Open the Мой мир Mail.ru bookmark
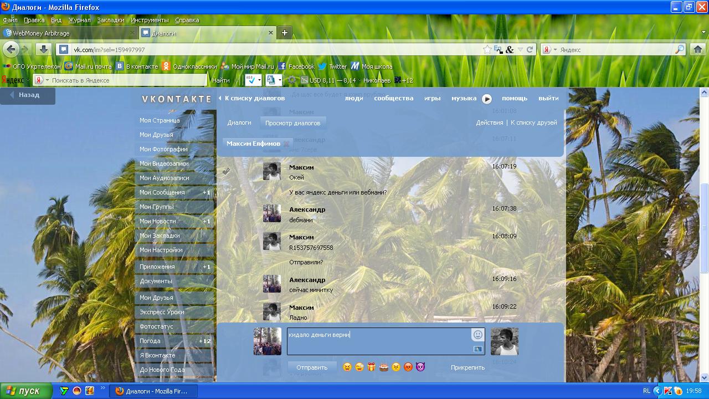Viewport: 709px width, 399px height. point(248,66)
